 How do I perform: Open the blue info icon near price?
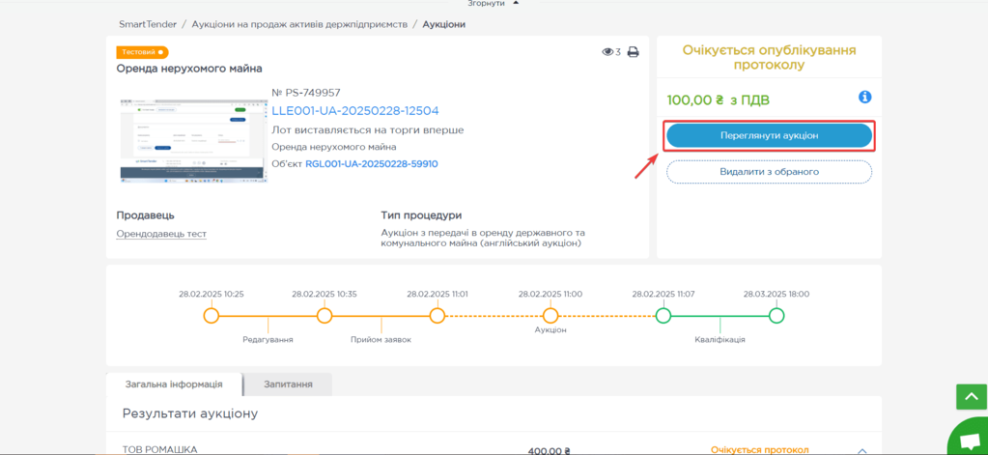click(865, 98)
